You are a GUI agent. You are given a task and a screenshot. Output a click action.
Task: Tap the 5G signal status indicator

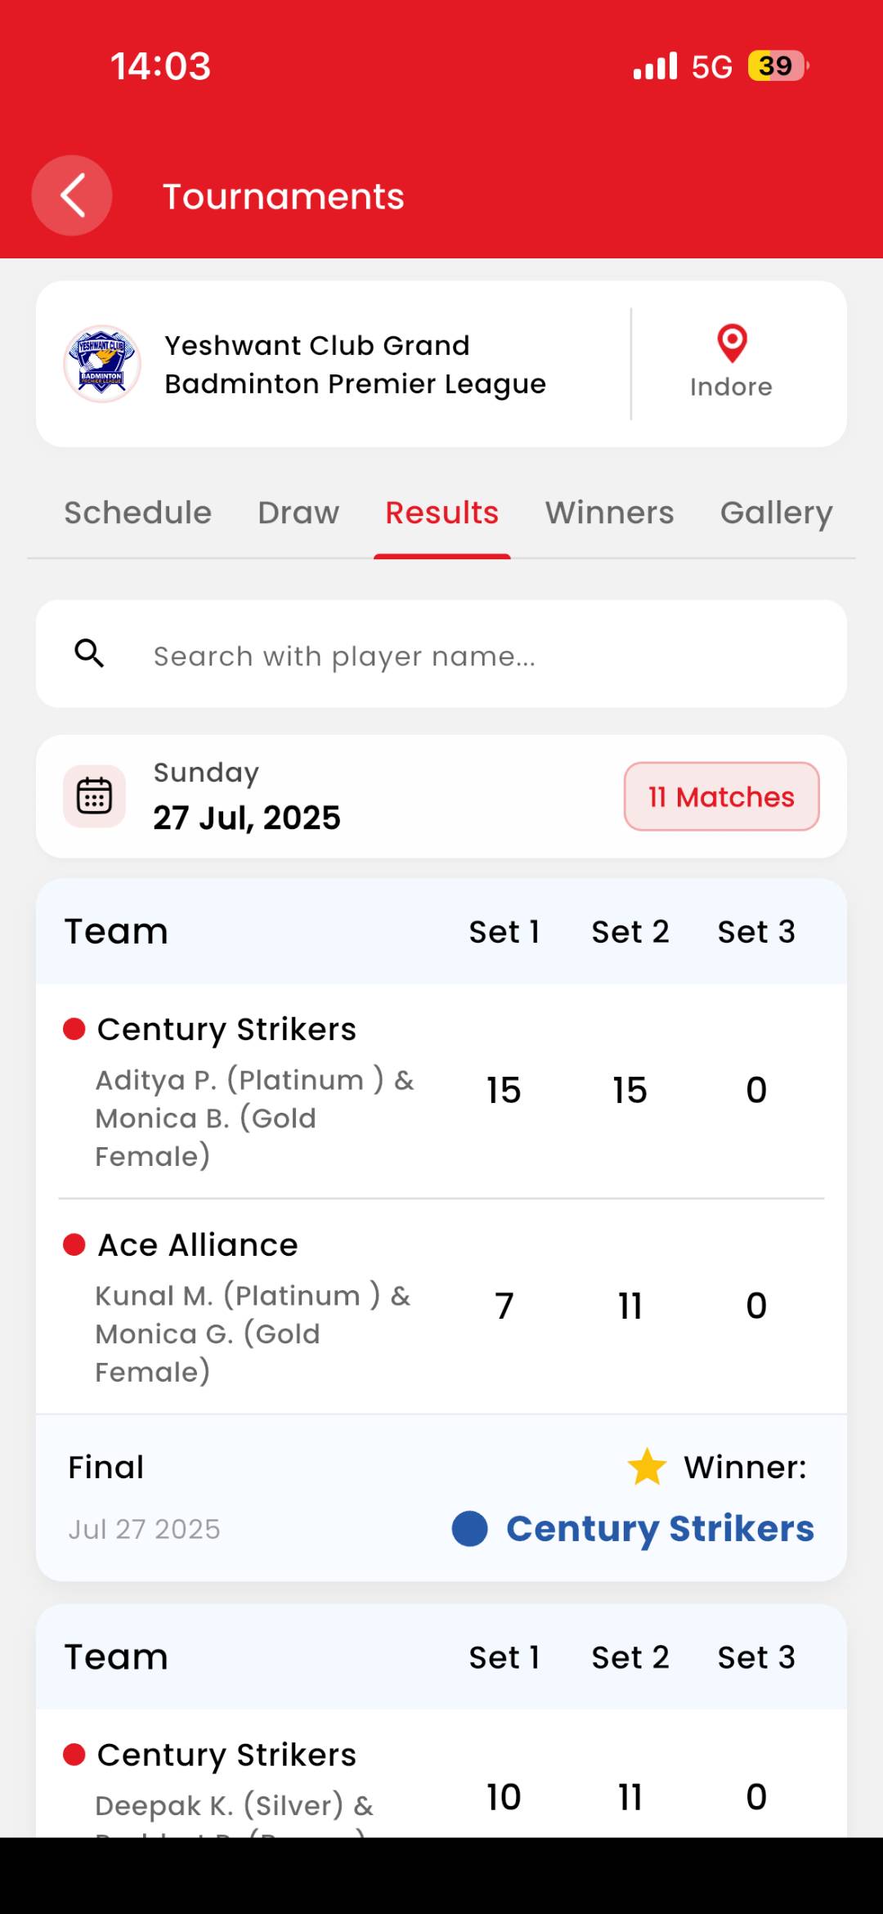pos(711,66)
